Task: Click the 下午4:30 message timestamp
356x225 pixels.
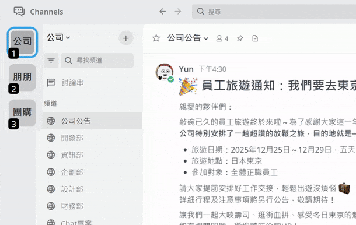Action: pos(212,69)
